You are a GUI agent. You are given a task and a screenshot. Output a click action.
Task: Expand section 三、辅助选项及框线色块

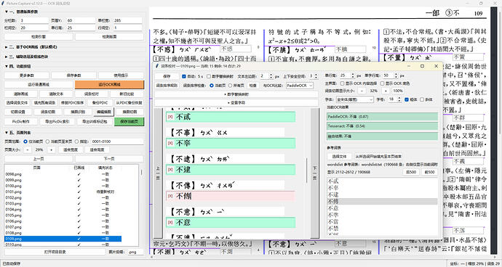(6, 57)
